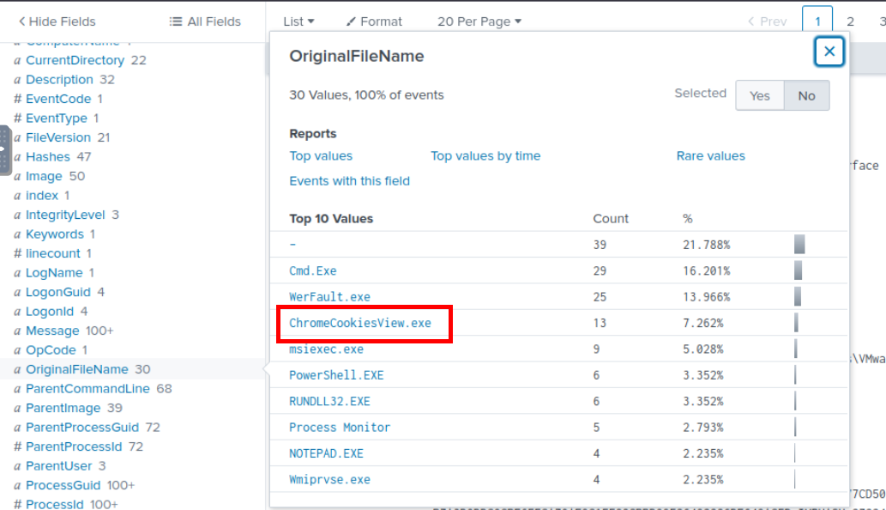Open the 20 Per Page dropdown
Screen dimensions: 886x510
(479, 21)
